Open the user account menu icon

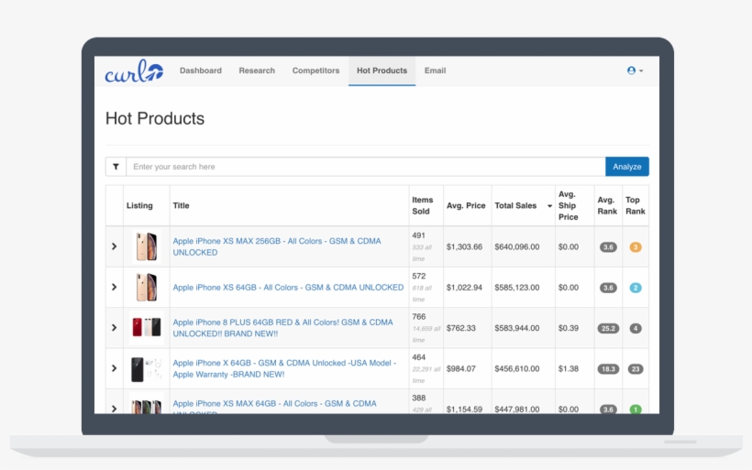[635, 71]
